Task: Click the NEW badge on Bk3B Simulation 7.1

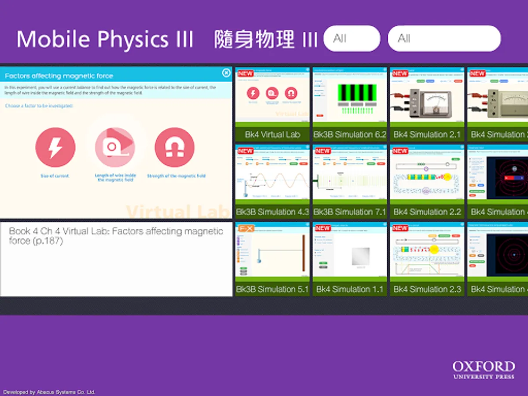Action: coord(323,151)
